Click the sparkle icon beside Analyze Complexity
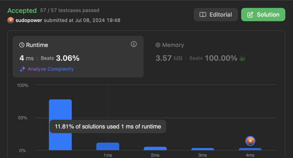The width and height of the screenshot is (293, 158). click(23, 69)
